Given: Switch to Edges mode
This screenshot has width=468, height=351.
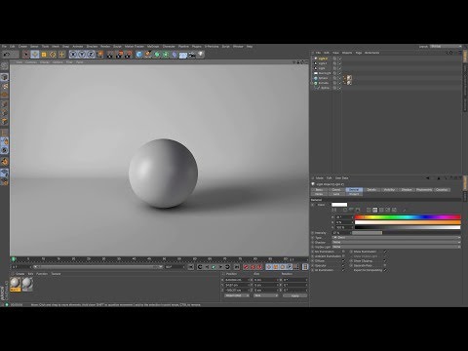Looking at the screenshot, I should (4, 112).
